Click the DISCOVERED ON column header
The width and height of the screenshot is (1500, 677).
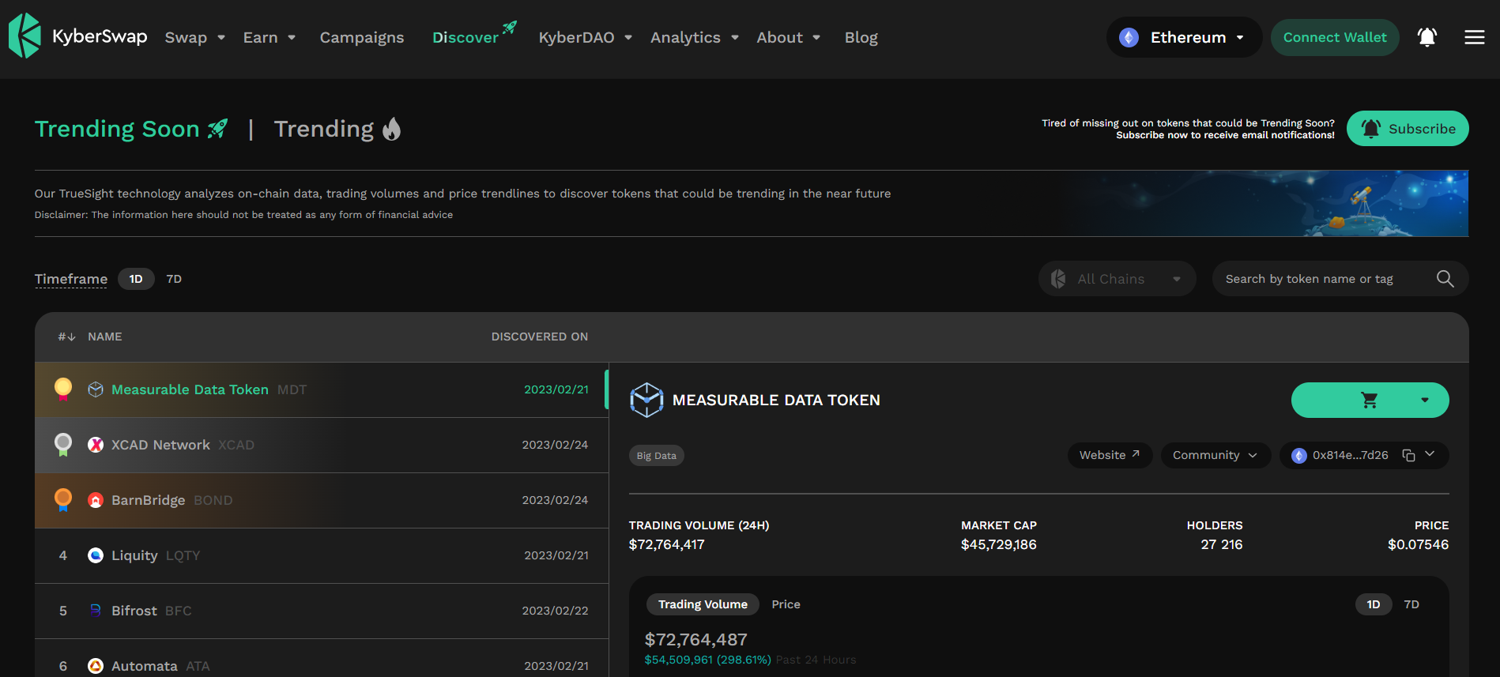(540, 337)
